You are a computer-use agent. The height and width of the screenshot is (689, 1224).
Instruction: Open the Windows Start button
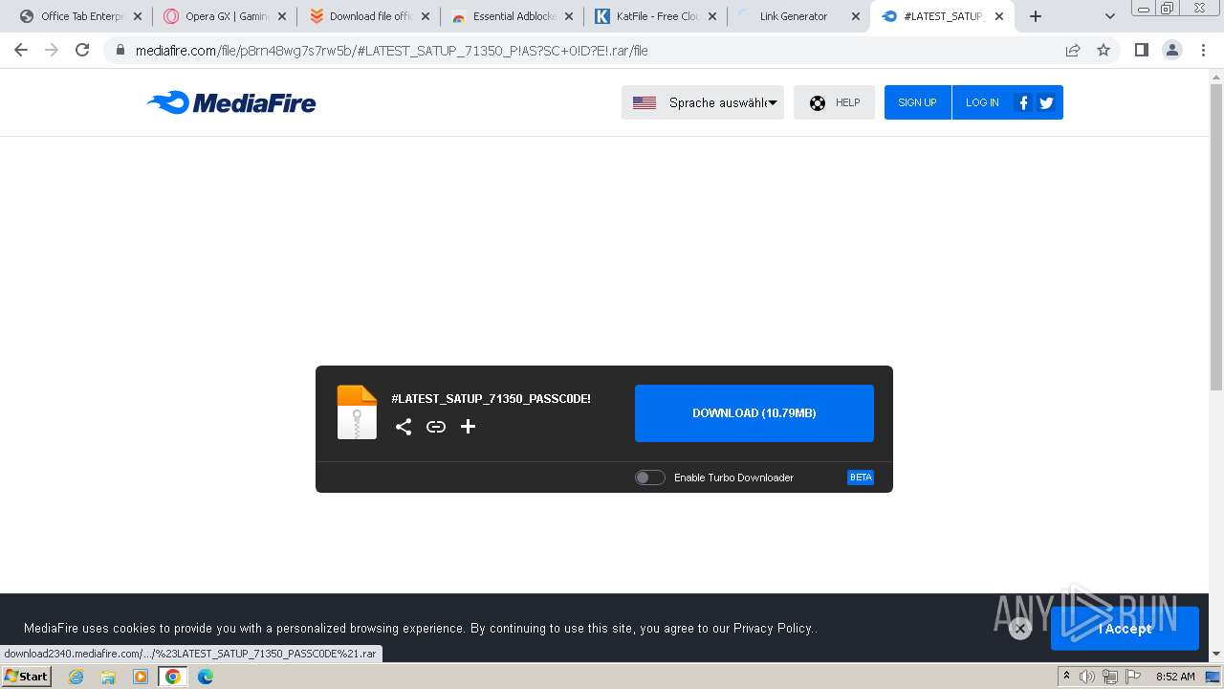click(26, 676)
